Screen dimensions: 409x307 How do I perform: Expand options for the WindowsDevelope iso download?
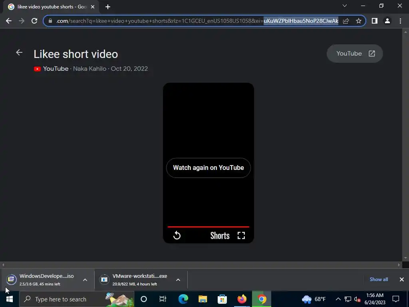(x=85, y=280)
